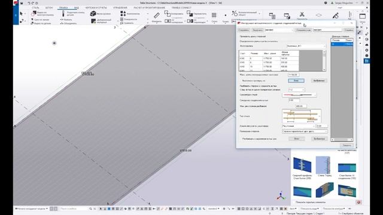Click the Redo arrow in title bar
The width and height of the screenshot is (383, 215).
[x=33, y=3]
